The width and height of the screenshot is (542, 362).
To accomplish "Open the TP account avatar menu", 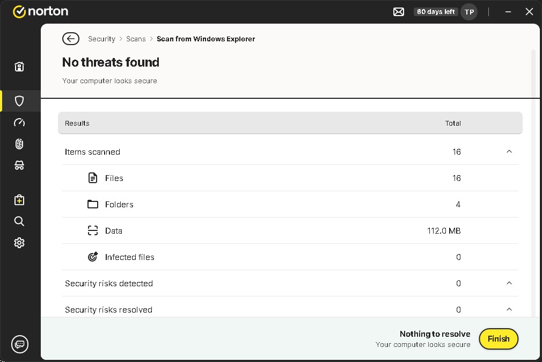I will point(469,12).
